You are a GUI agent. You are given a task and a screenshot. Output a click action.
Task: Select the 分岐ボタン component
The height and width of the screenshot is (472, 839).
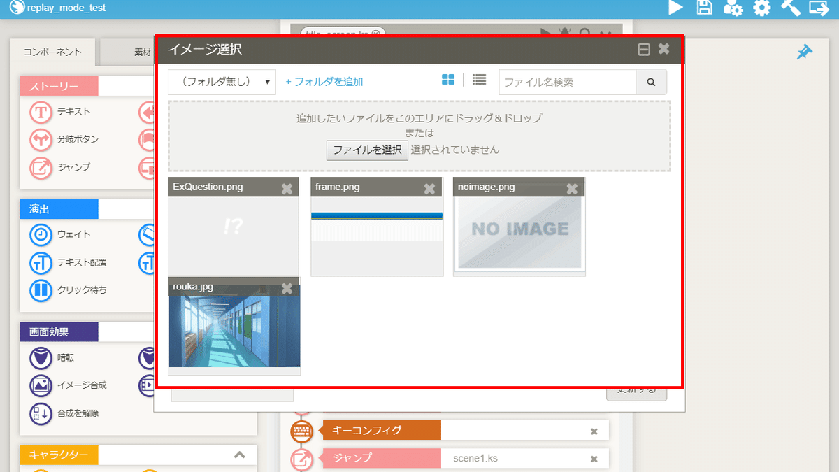(64, 140)
